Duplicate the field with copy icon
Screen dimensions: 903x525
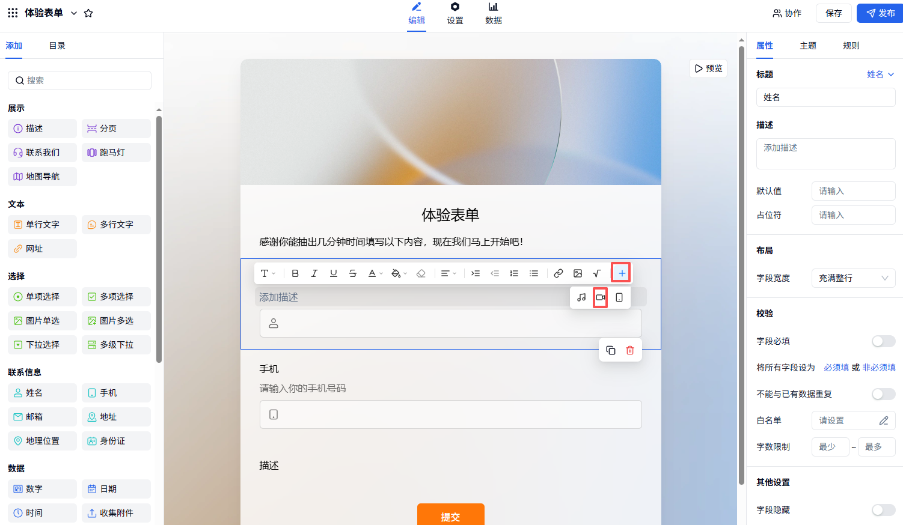pyautogui.click(x=611, y=350)
